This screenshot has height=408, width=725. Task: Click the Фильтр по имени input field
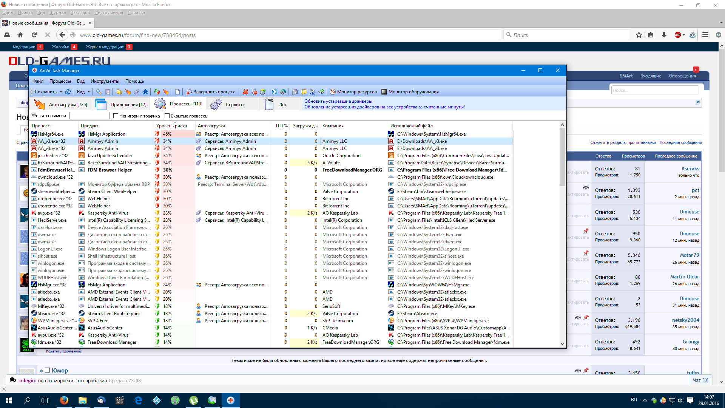click(x=89, y=116)
